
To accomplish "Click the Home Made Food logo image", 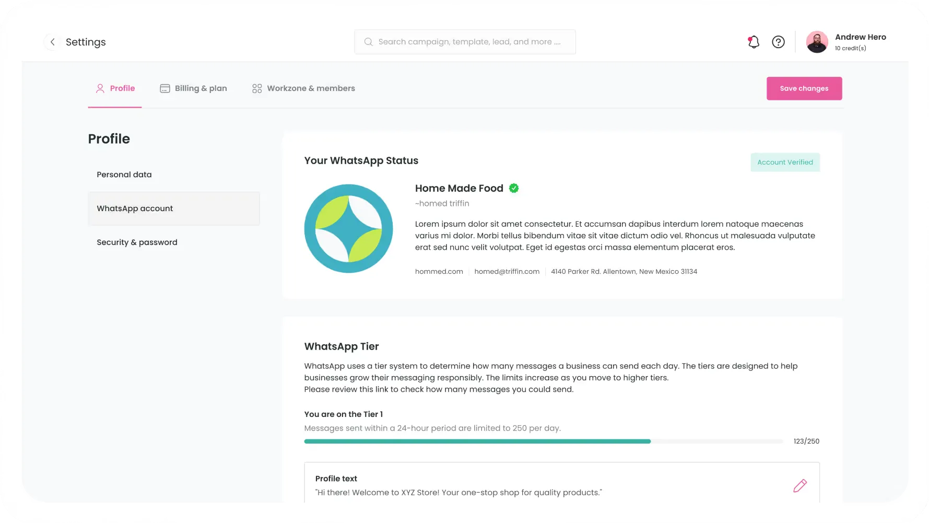I will click(x=348, y=228).
